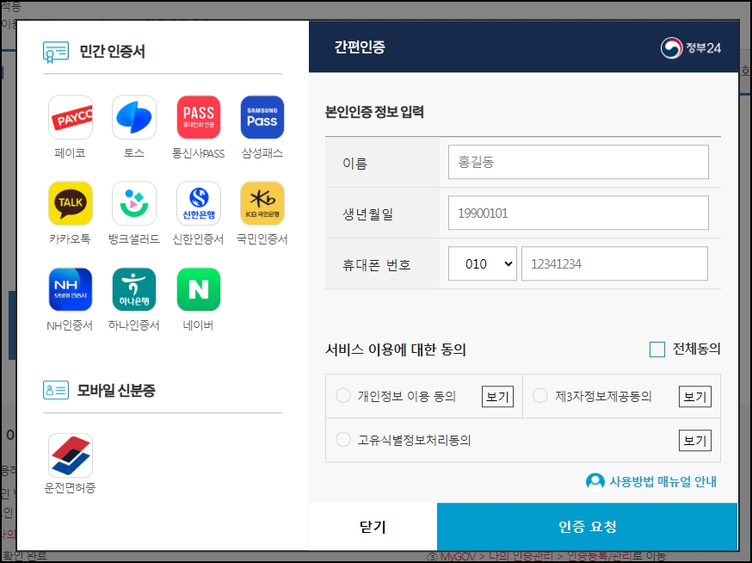752x563 pixels.
Task: Click the 신한인증서 label text
Action: (x=198, y=239)
